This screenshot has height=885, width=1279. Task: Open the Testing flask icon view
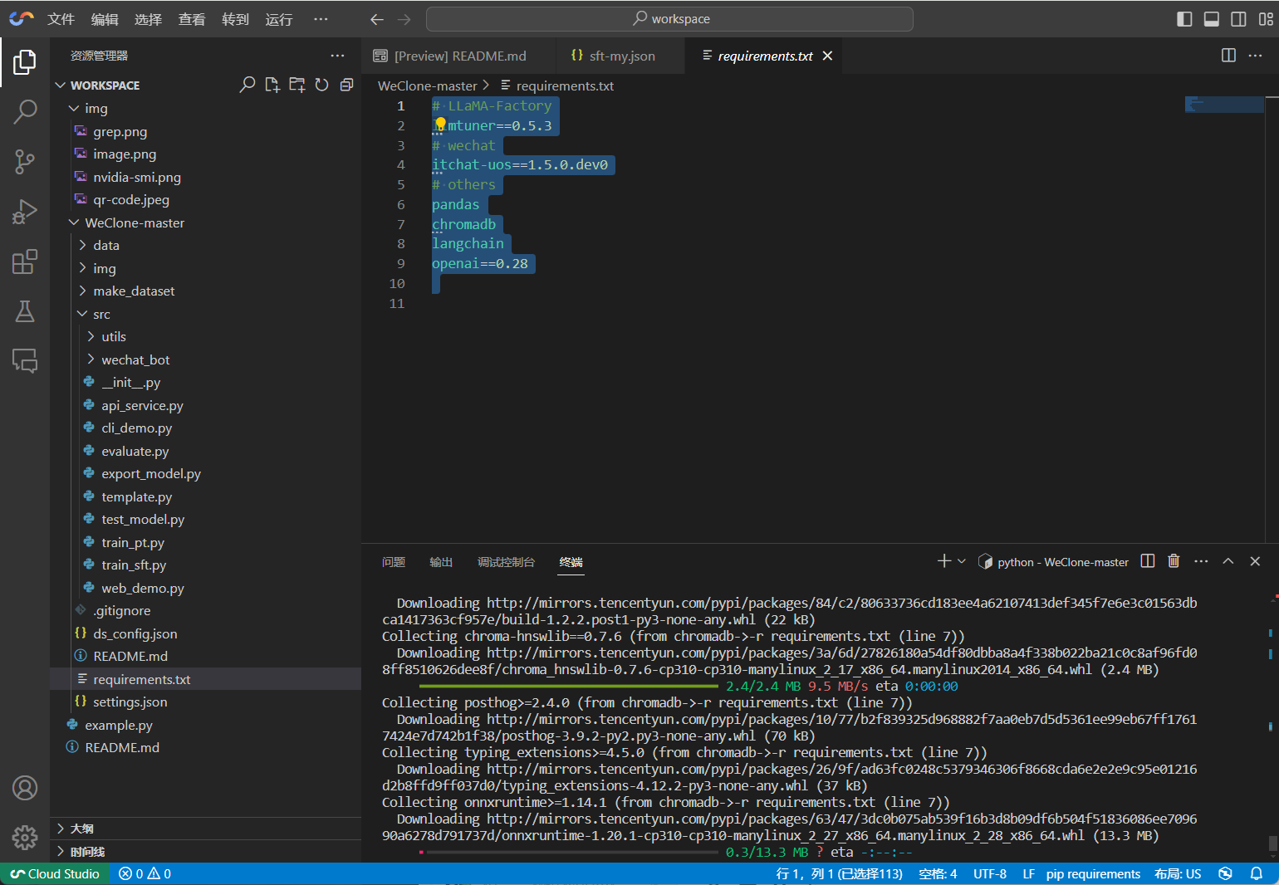point(25,311)
